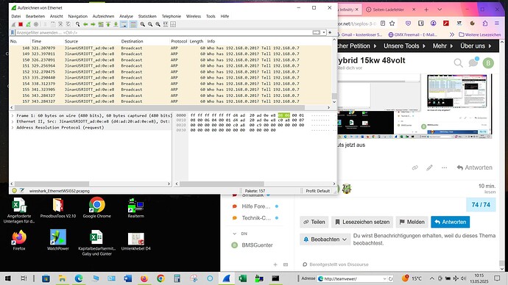Expand Über uns navigation menu
This screenshot has width=508, height=285.
pyautogui.click(x=476, y=46)
